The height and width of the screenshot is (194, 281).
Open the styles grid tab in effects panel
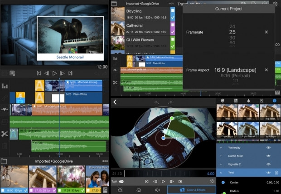(236, 100)
